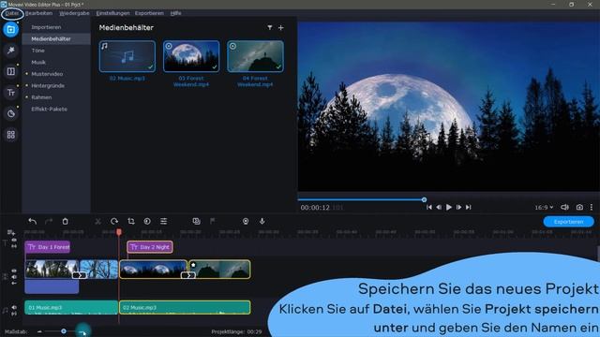
Task: Toggle link on the audio track
Action: tap(14, 314)
